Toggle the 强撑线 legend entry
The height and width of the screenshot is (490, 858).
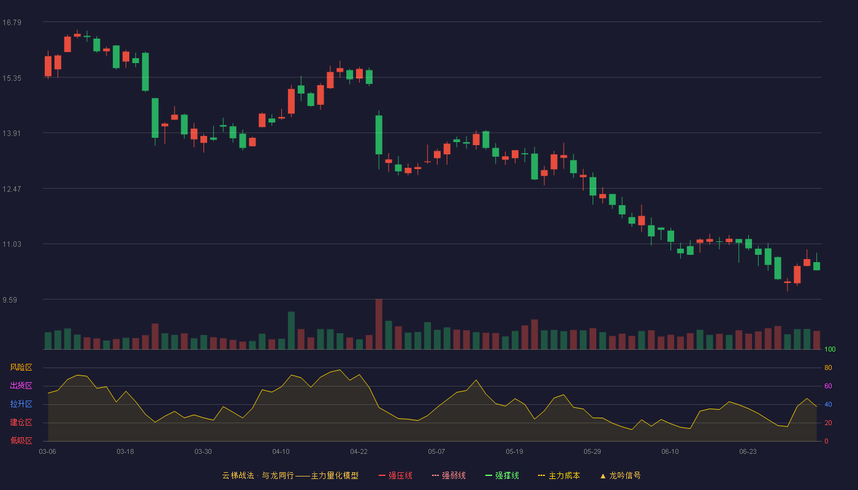(502, 475)
